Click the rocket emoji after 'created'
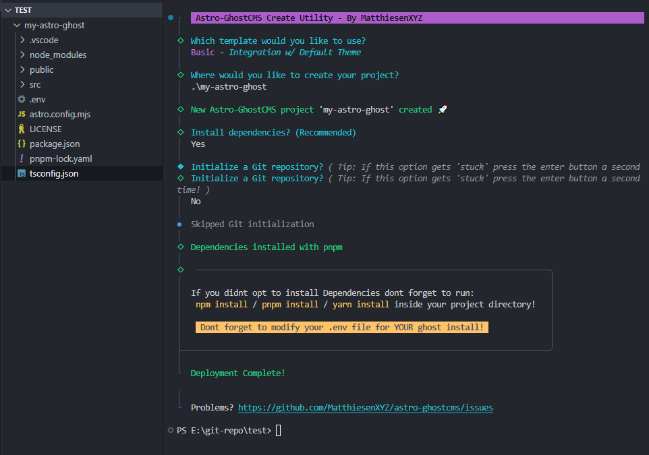 pyautogui.click(x=443, y=110)
